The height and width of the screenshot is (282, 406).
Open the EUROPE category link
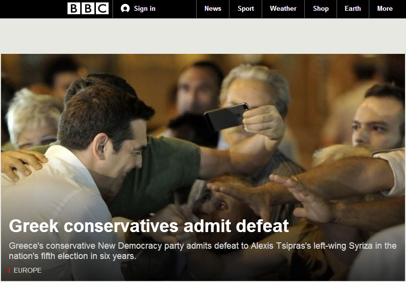pyautogui.click(x=27, y=271)
